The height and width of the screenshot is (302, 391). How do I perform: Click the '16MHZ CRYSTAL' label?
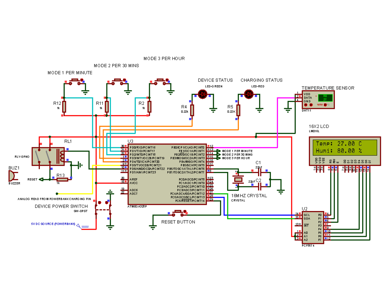pos(249,195)
